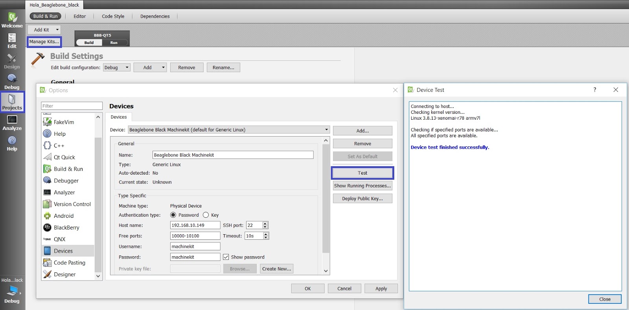
Task: Open the Editor project tab
Action: (x=80, y=16)
